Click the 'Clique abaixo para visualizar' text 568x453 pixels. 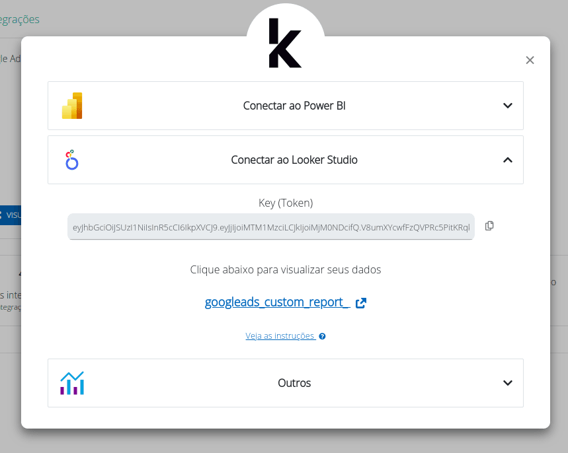click(x=286, y=269)
